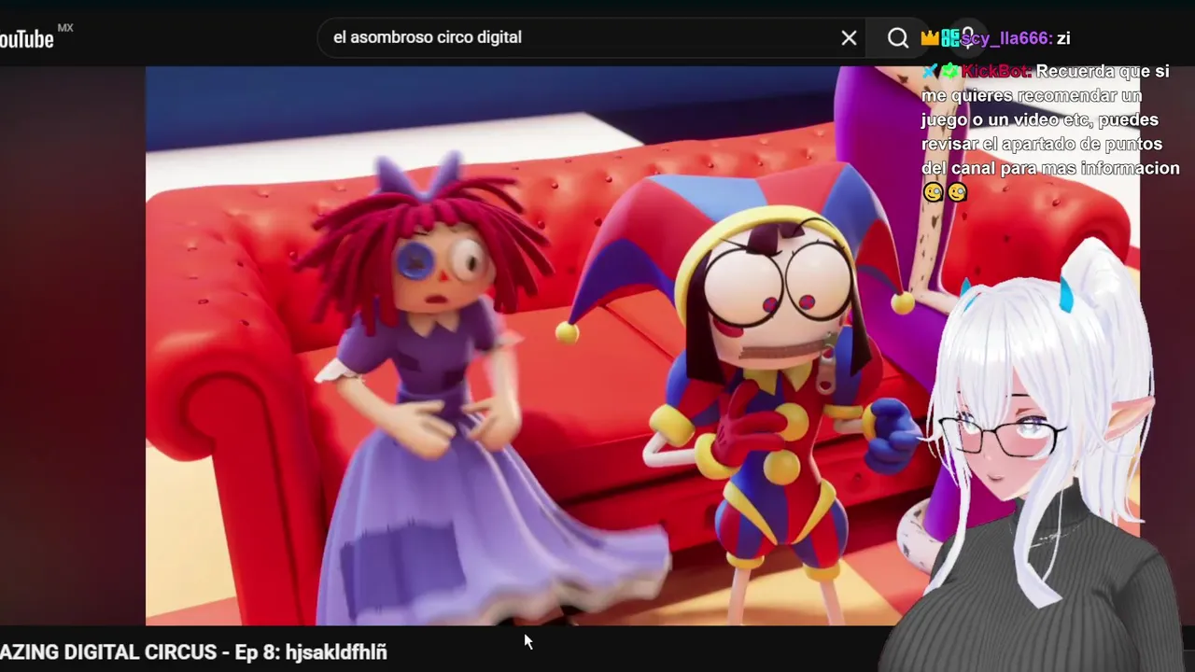The height and width of the screenshot is (672, 1195).
Task: Click the 'MX' country label beside the logo
Action: click(65, 28)
